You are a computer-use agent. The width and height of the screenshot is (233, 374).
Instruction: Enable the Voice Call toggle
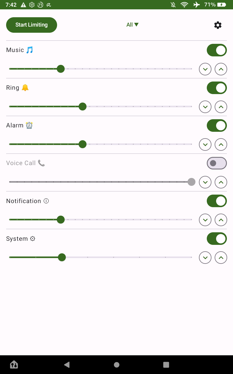coord(217,163)
